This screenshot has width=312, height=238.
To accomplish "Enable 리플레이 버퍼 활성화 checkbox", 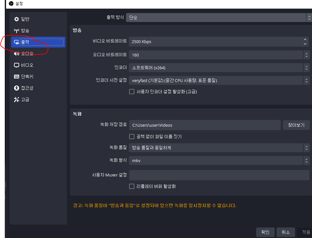I will [132, 186].
